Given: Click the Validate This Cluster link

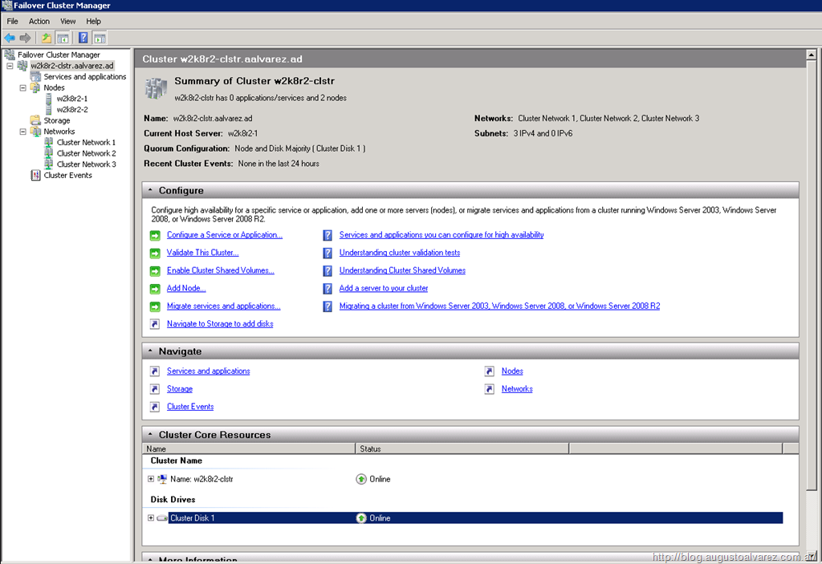Looking at the screenshot, I should [x=202, y=253].
